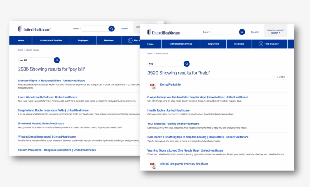Screen dimensions: 310x187
Task: Open Hospital and Doctor Insurance FAQs result
Action: [53, 110]
